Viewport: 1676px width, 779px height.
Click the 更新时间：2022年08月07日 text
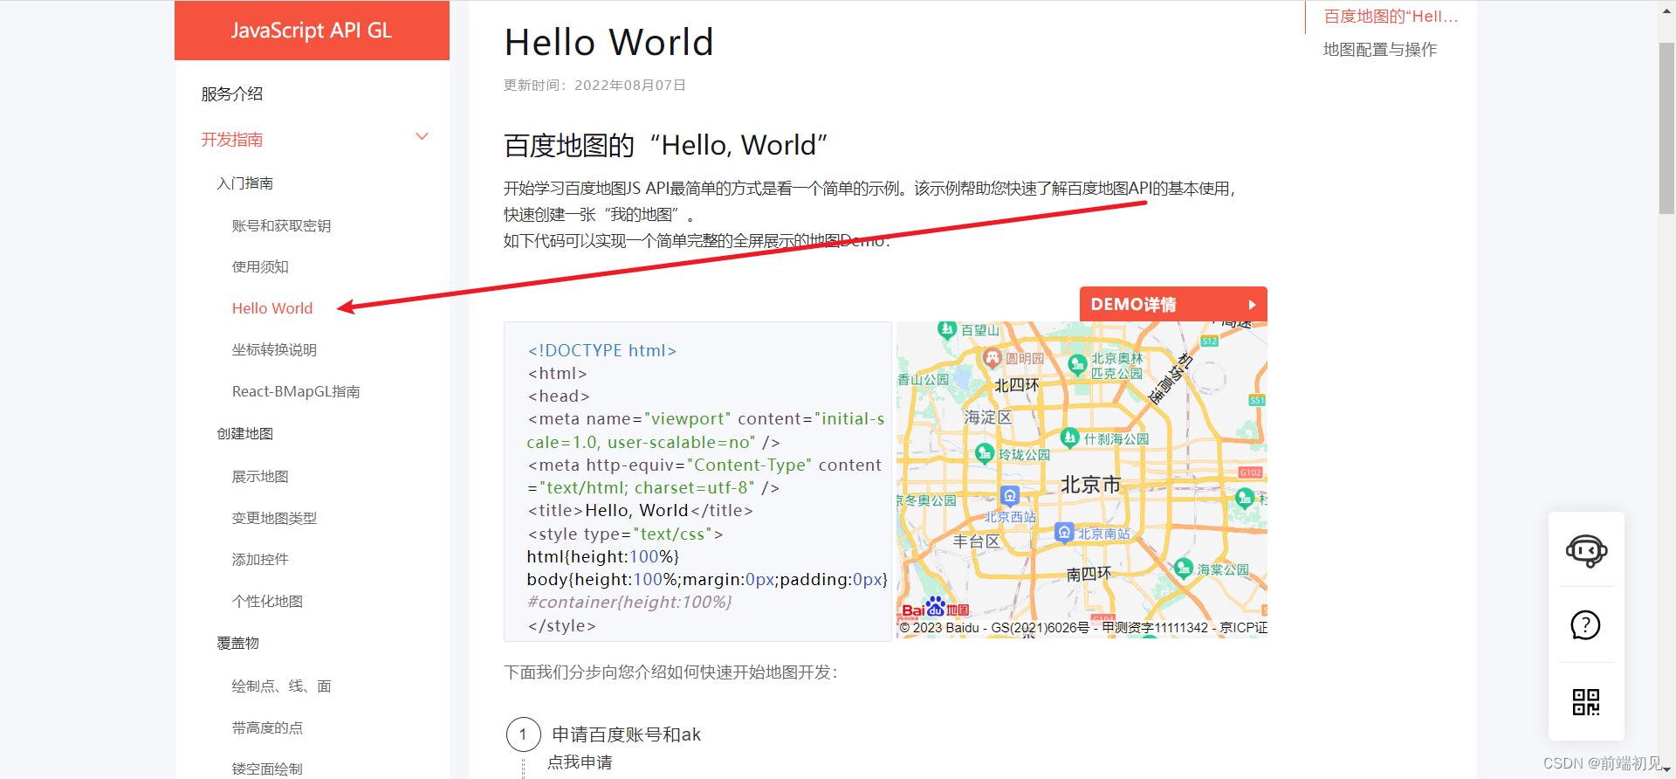point(594,86)
